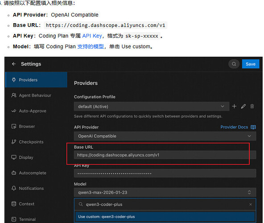Click the Providers plug icon
Screen dimensions: 264x223
point(14,80)
